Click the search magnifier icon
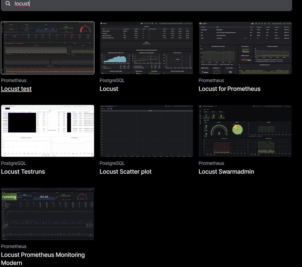302x267 pixels. (x=8, y=4)
